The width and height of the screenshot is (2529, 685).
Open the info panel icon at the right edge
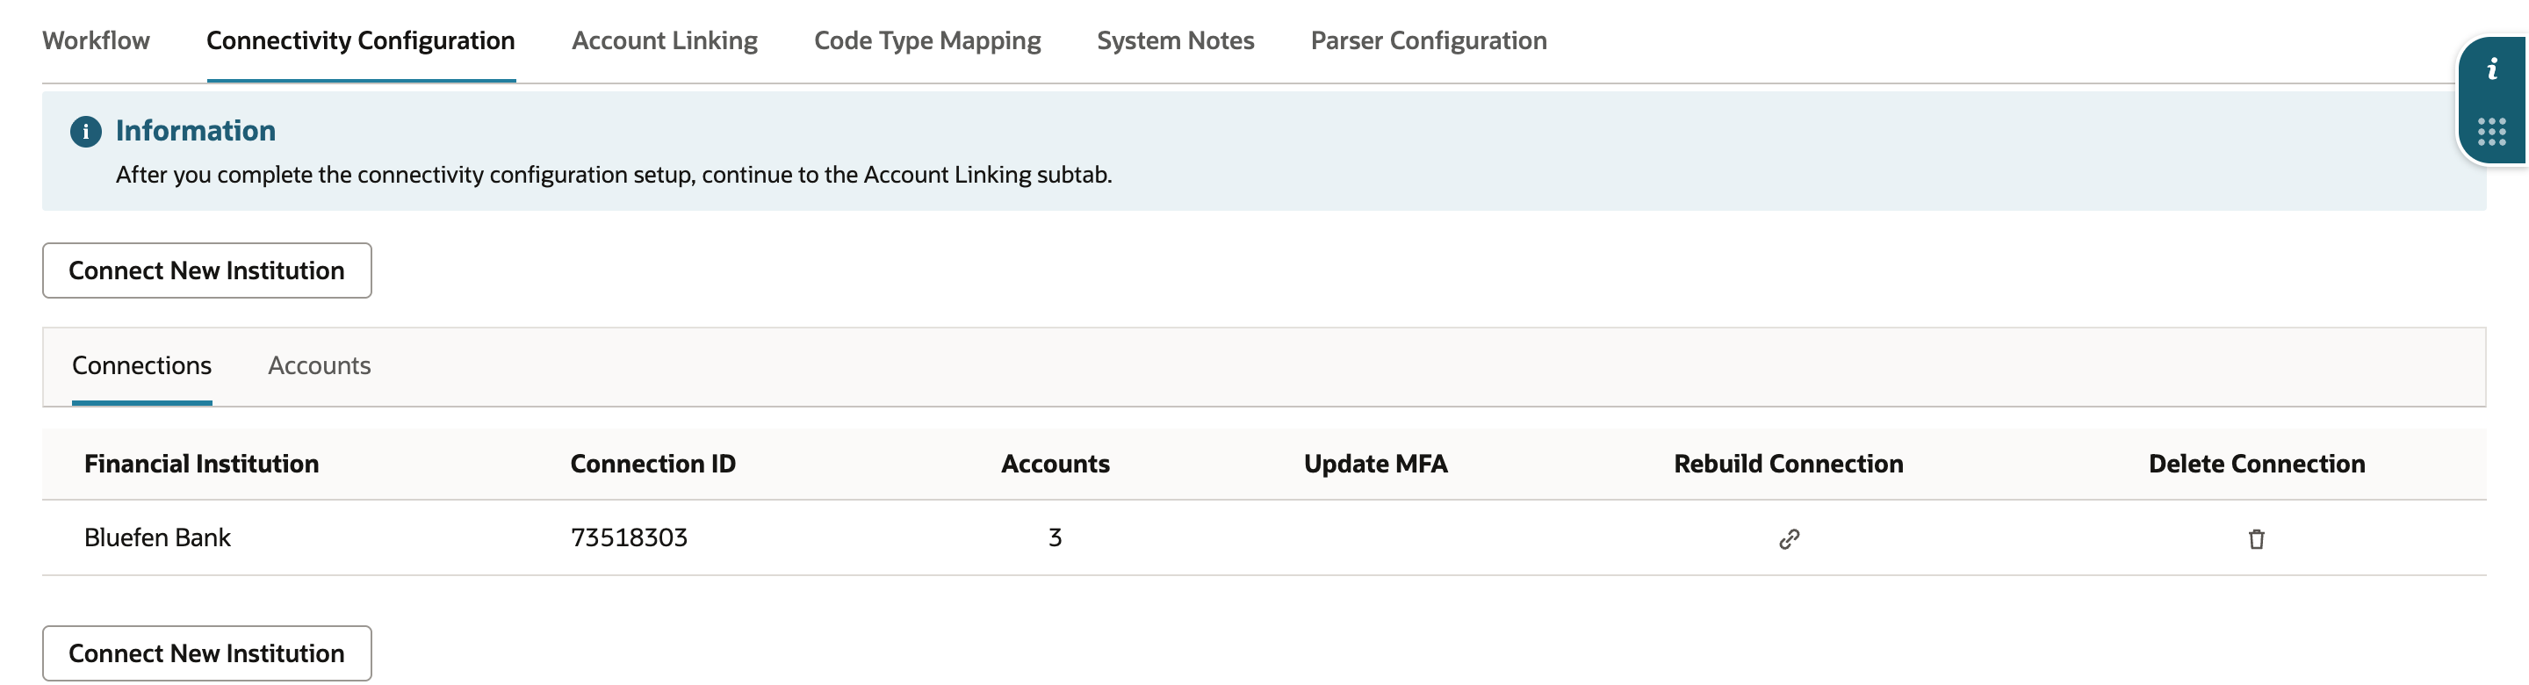point(2492,68)
